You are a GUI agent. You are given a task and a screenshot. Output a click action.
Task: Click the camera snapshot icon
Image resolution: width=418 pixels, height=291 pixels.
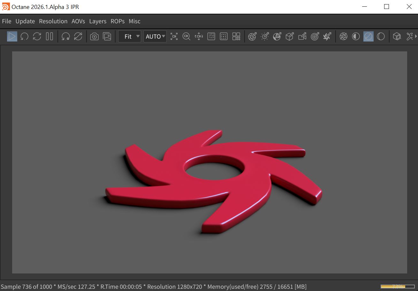pyautogui.click(x=94, y=36)
